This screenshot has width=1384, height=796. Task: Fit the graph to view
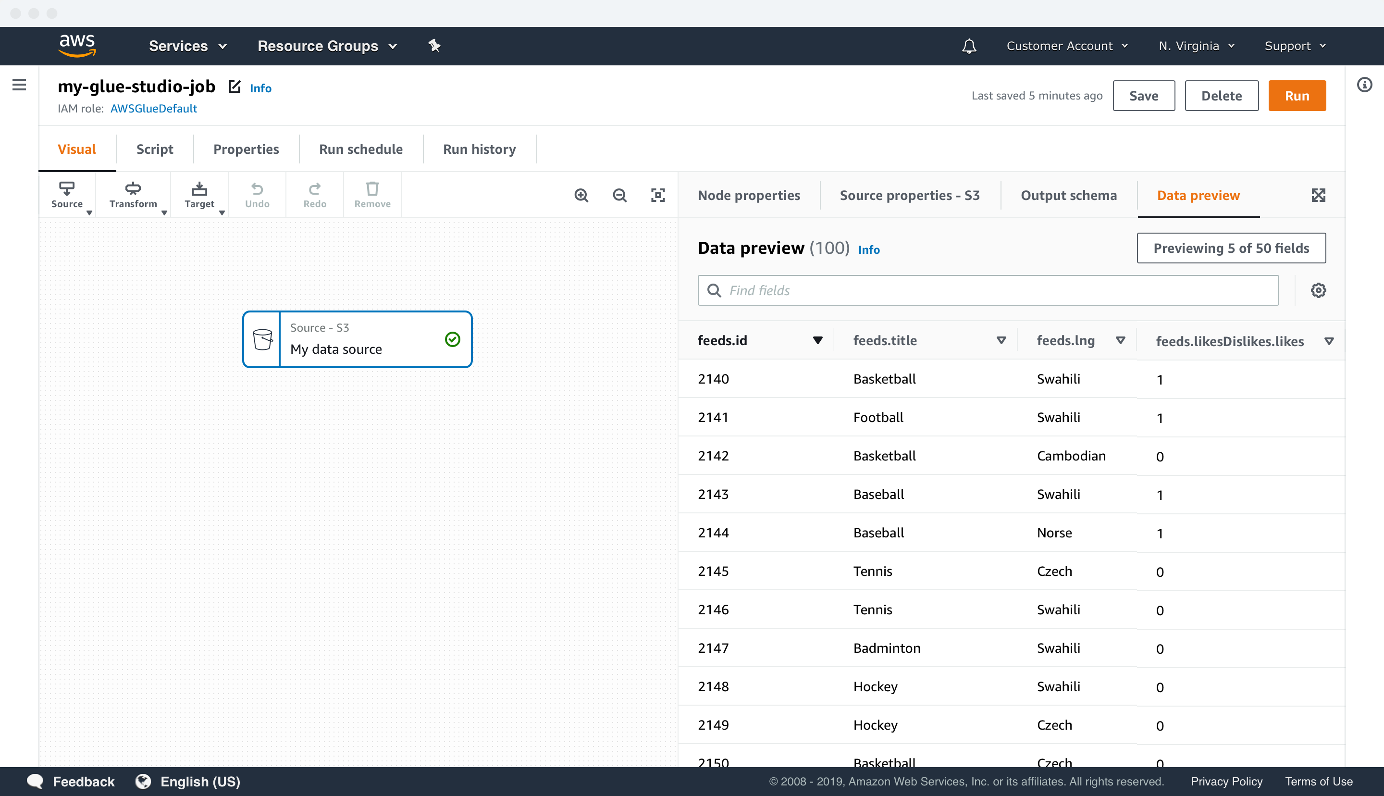(658, 195)
